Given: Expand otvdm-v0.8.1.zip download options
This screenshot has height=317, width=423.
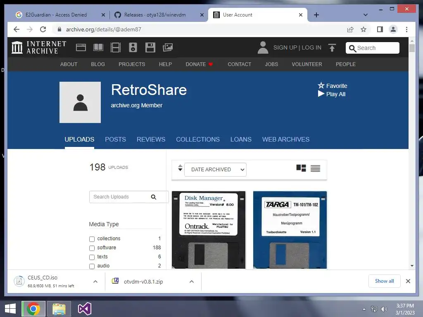Looking at the screenshot, I should pos(192,282).
